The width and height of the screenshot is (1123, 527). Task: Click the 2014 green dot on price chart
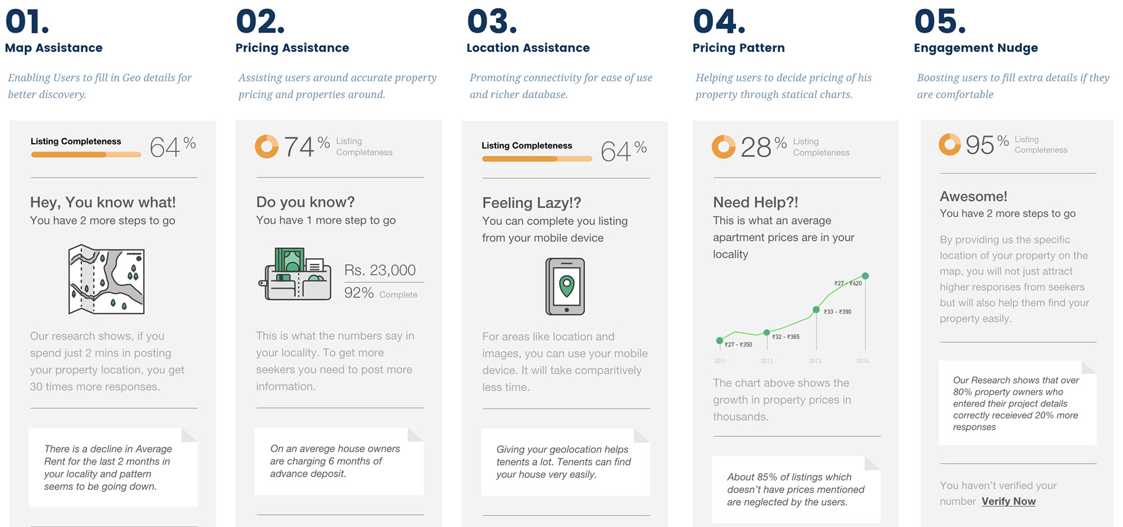click(x=865, y=276)
